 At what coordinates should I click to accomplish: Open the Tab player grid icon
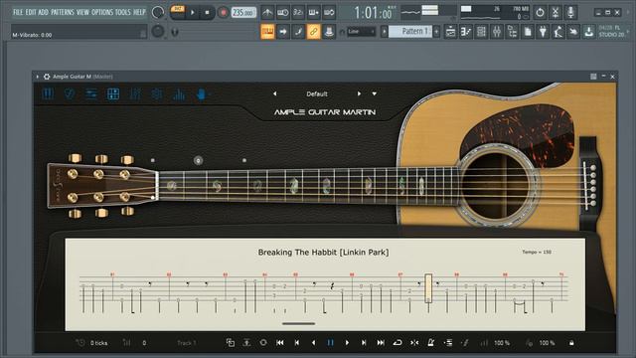tap(113, 94)
